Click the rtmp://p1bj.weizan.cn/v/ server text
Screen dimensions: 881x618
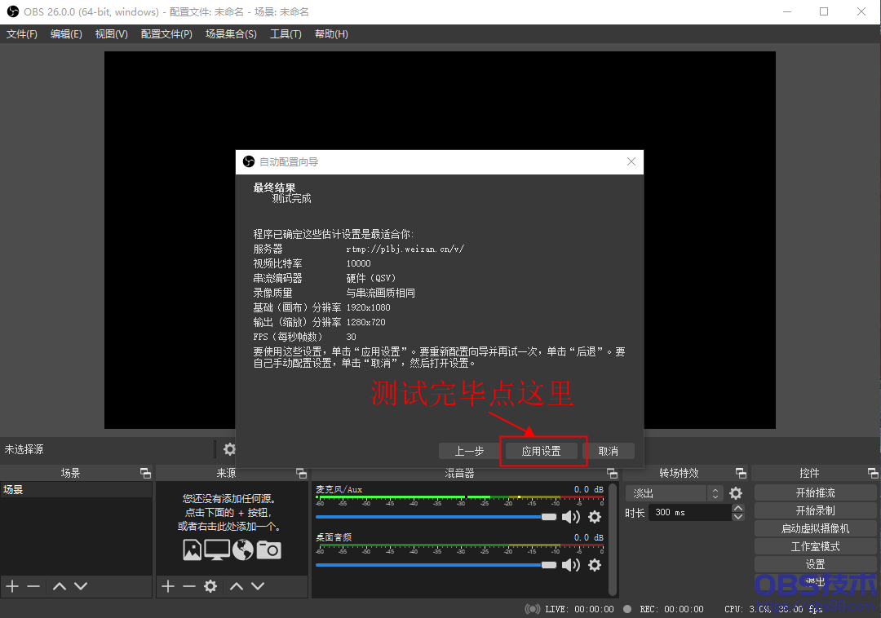click(x=405, y=249)
